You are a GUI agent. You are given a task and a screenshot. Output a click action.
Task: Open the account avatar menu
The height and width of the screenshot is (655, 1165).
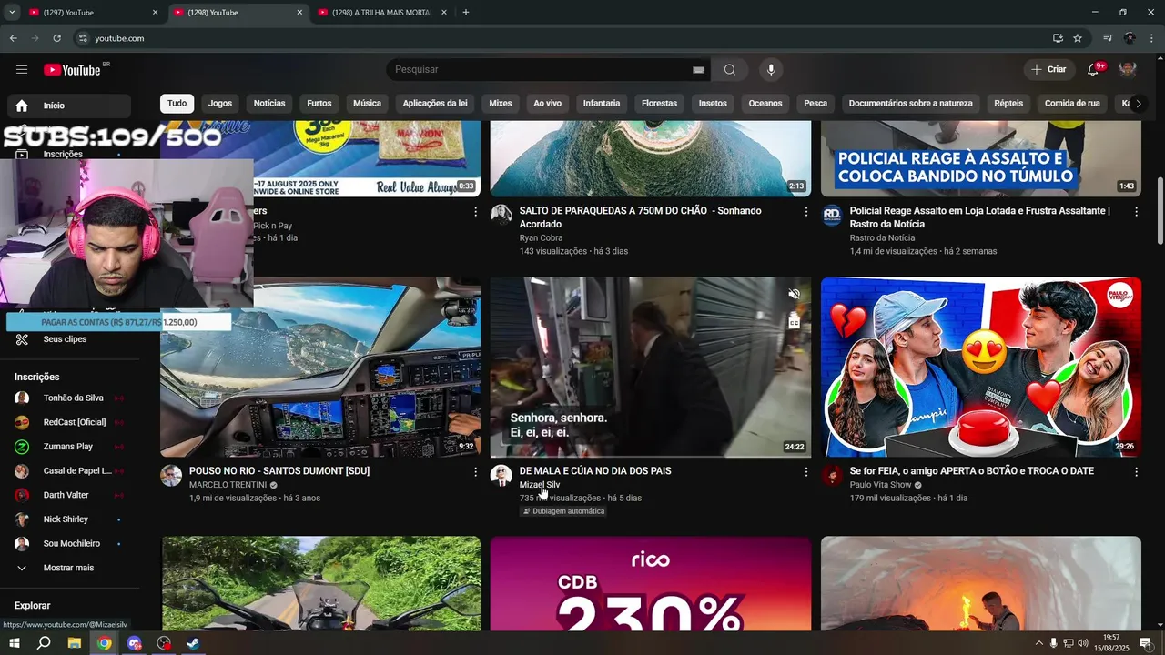click(1128, 70)
